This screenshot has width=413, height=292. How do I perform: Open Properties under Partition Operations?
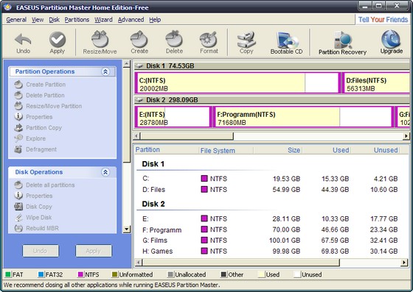[33, 117]
